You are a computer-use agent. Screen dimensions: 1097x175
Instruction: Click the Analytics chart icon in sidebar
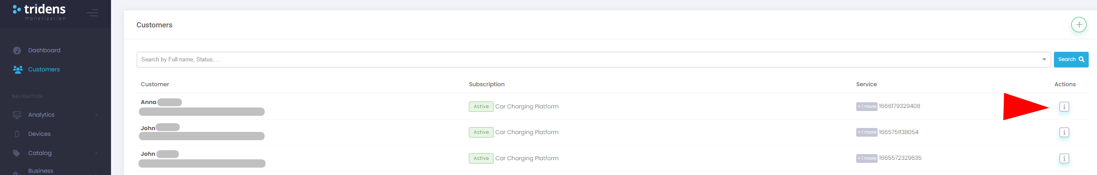point(17,115)
